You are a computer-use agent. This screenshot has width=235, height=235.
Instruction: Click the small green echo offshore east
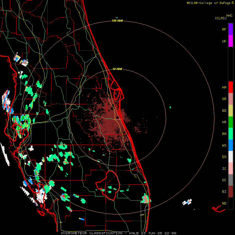(x=170, y=107)
